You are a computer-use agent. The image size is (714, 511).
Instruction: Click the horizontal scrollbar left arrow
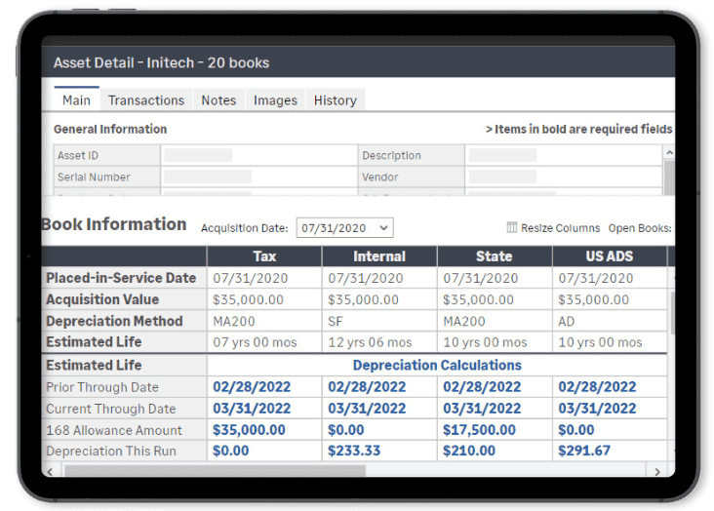tap(50, 471)
